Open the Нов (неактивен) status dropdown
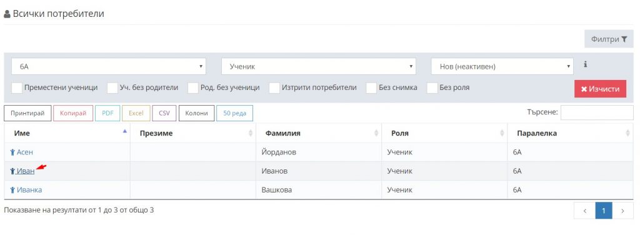Viewport: 640px width, 235px height. (x=502, y=66)
